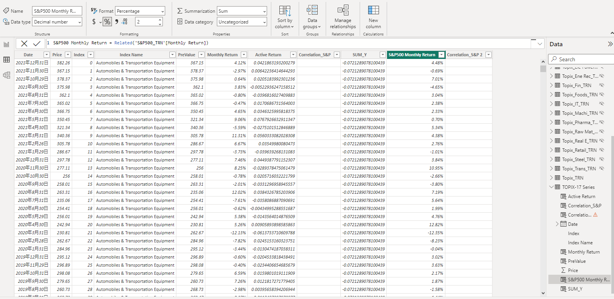Switch to Data table view icon
Screen dimensions: 614x299
point(7,59)
